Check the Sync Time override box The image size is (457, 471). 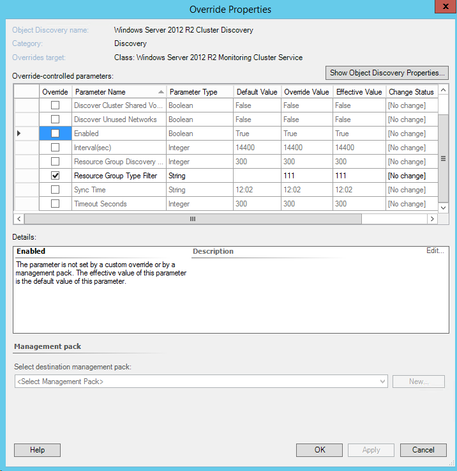coord(55,190)
